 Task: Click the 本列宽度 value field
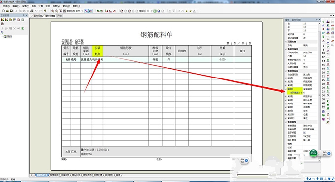coord(310,93)
